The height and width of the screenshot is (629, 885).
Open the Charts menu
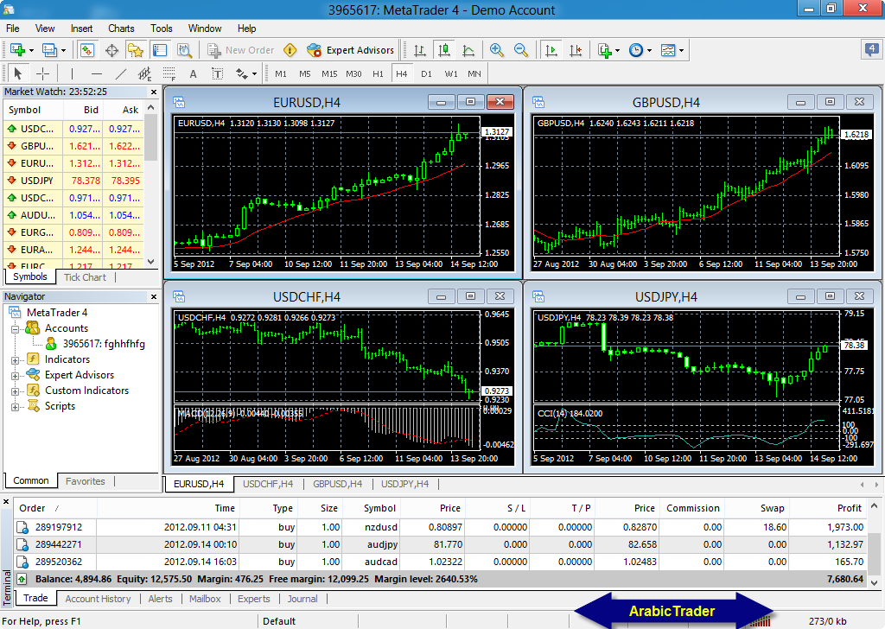click(121, 29)
